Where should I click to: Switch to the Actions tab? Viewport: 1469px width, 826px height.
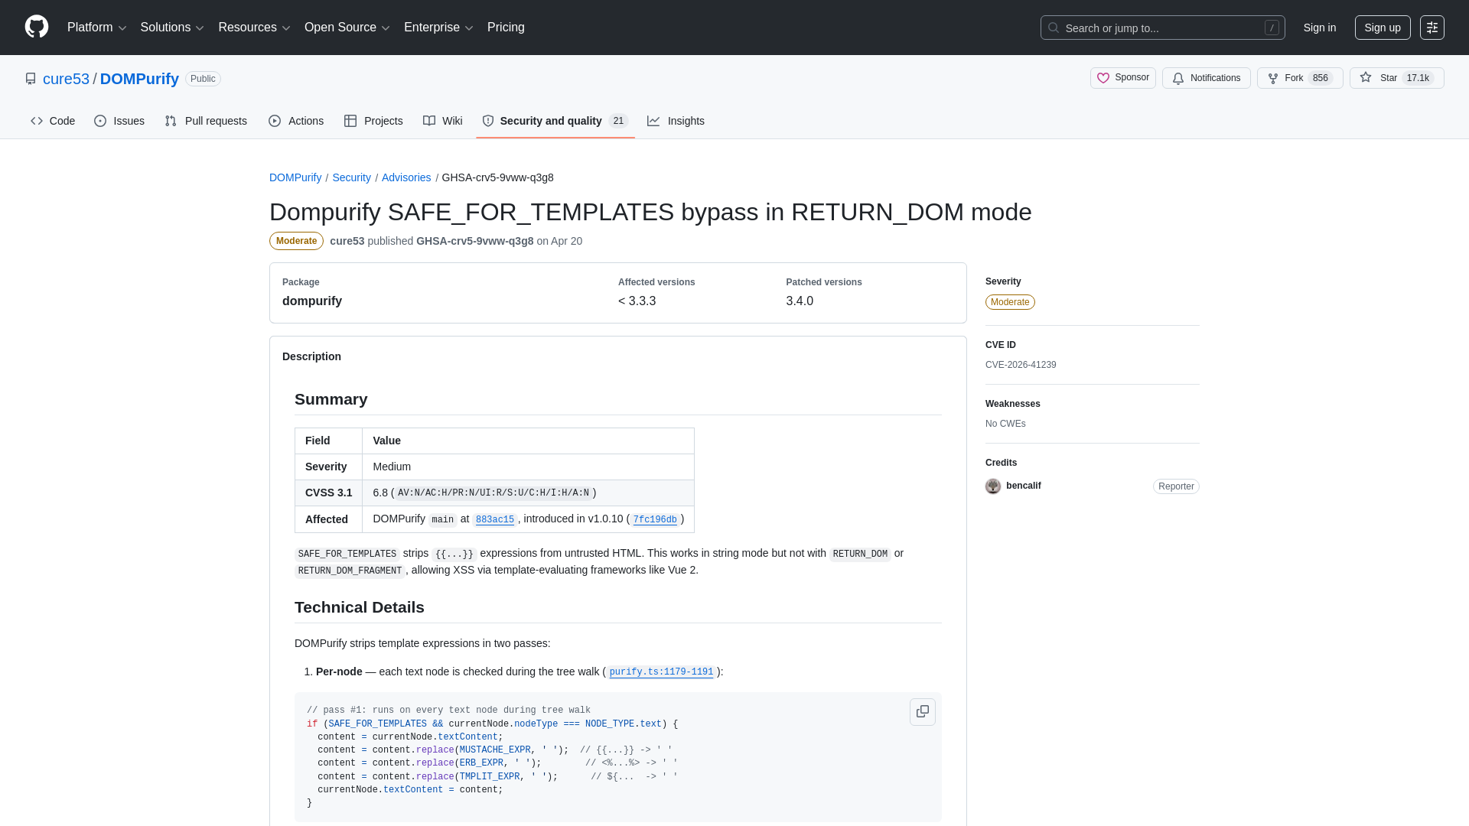click(x=296, y=121)
